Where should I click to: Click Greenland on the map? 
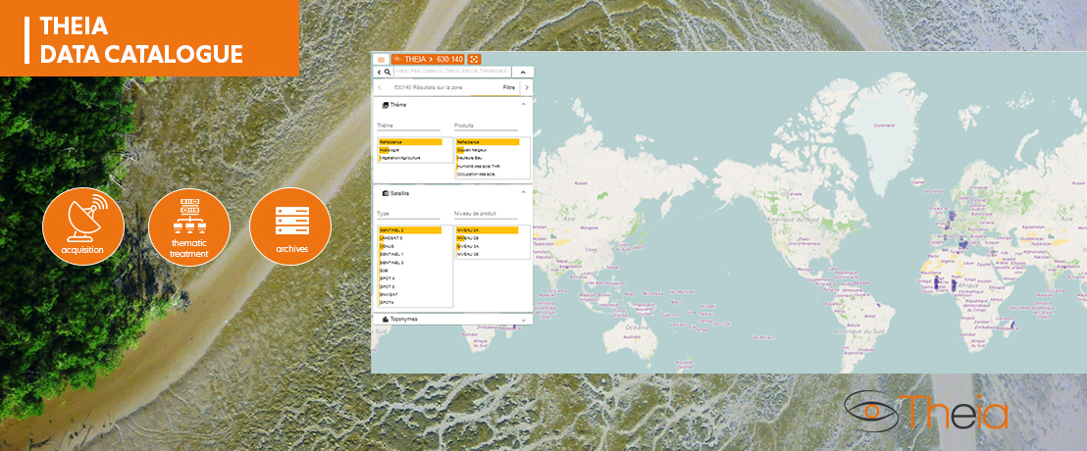884,125
